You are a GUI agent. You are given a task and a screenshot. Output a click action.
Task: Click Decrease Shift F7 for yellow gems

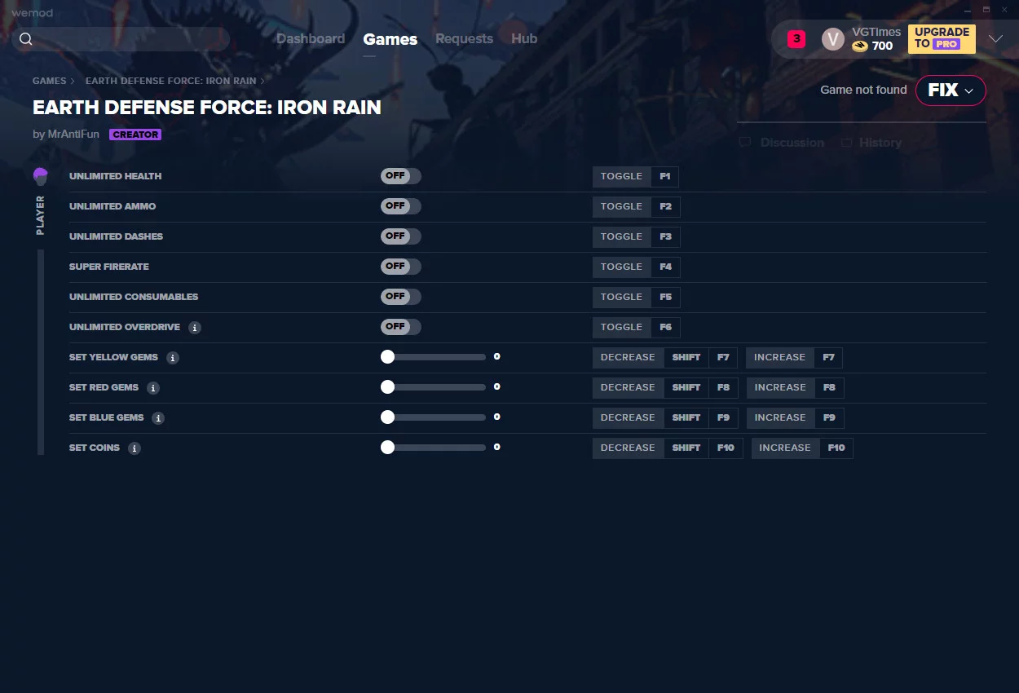[x=665, y=358]
